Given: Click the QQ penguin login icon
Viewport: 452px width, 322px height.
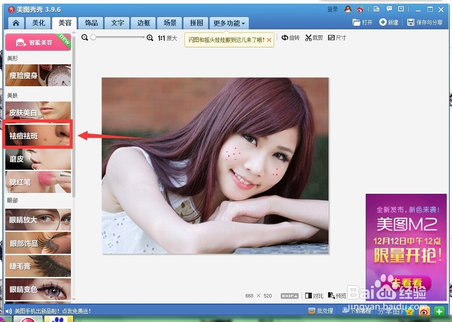Looking at the screenshot, I should [x=348, y=9].
